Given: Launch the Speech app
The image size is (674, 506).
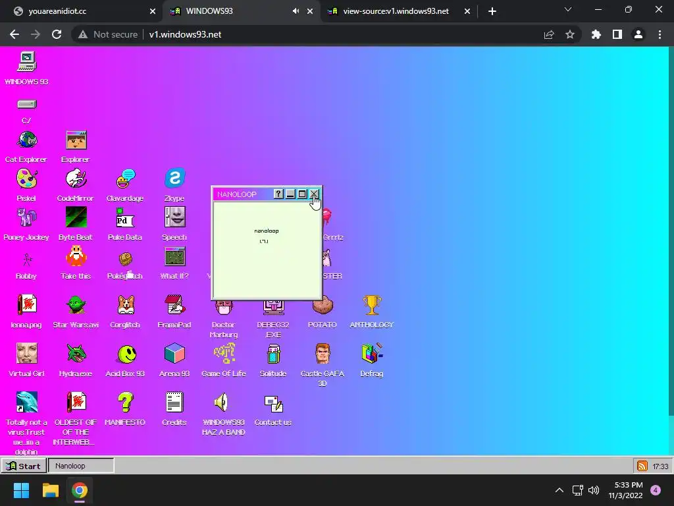Looking at the screenshot, I should tap(174, 217).
